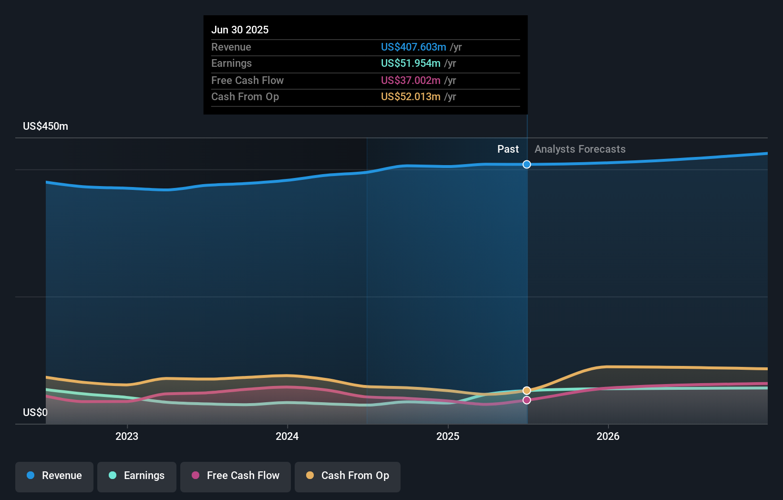Toggle the Cash From Op legend button
This screenshot has height=500, width=783.
pyautogui.click(x=348, y=477)
